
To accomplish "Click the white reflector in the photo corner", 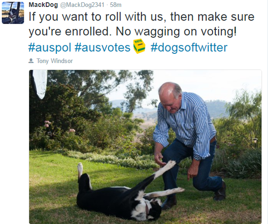I will 40,84.
